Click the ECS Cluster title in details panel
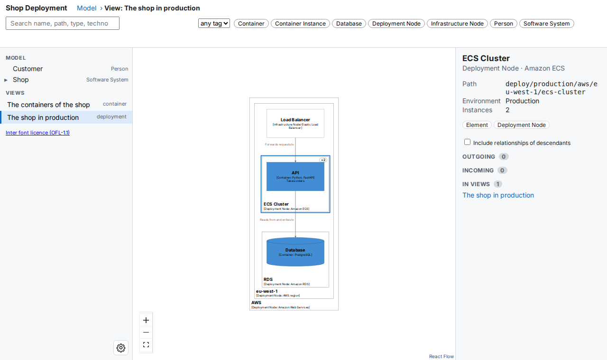607x360 pixels. pyautogui.click(x=486, y=58)
